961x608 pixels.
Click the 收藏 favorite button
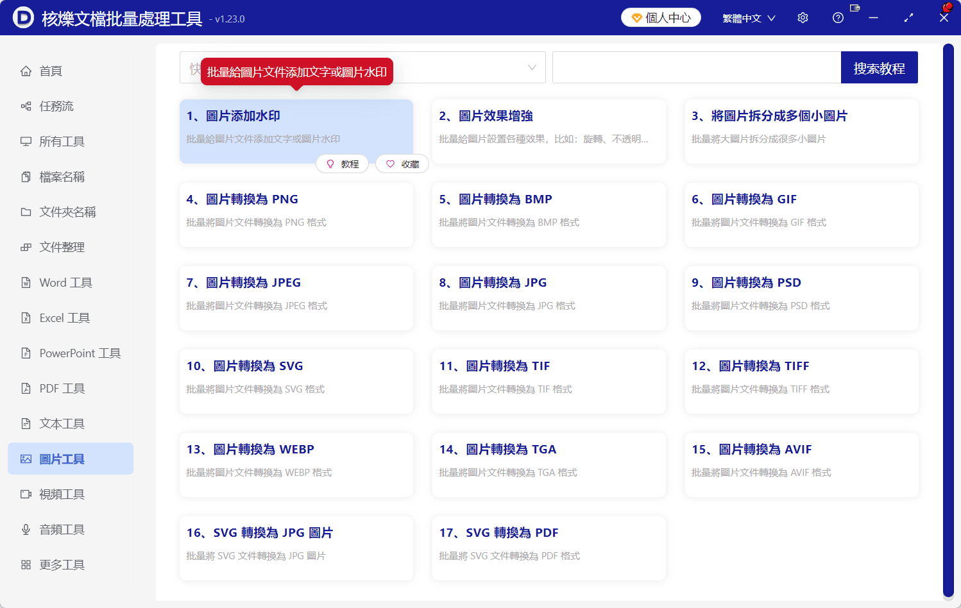tap(402, 164)
